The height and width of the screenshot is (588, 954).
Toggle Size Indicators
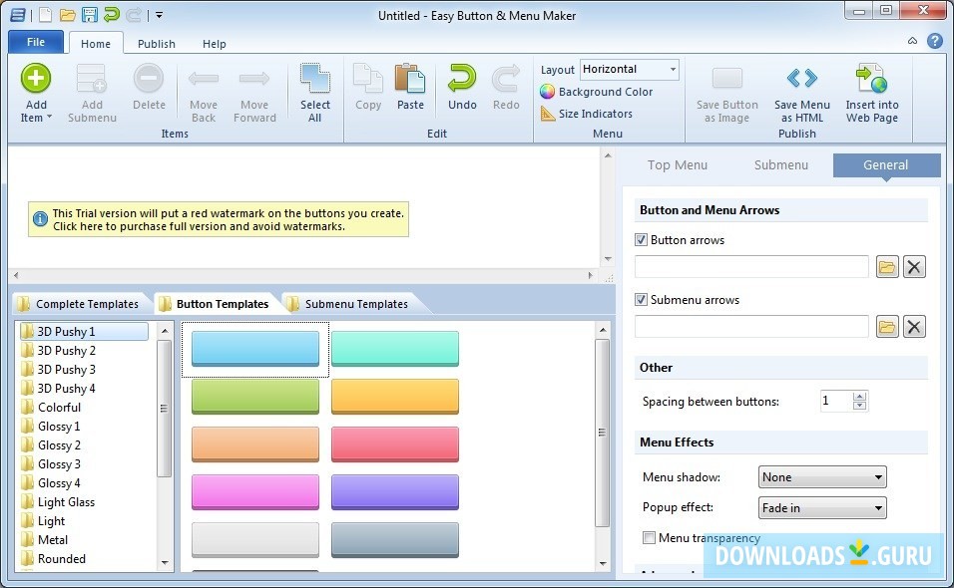[x=587, y=114]
